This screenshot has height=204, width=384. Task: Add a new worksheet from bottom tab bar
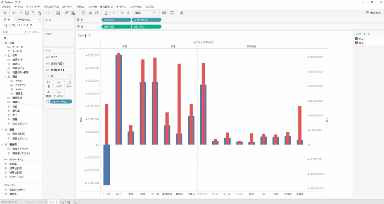(63, 202)
